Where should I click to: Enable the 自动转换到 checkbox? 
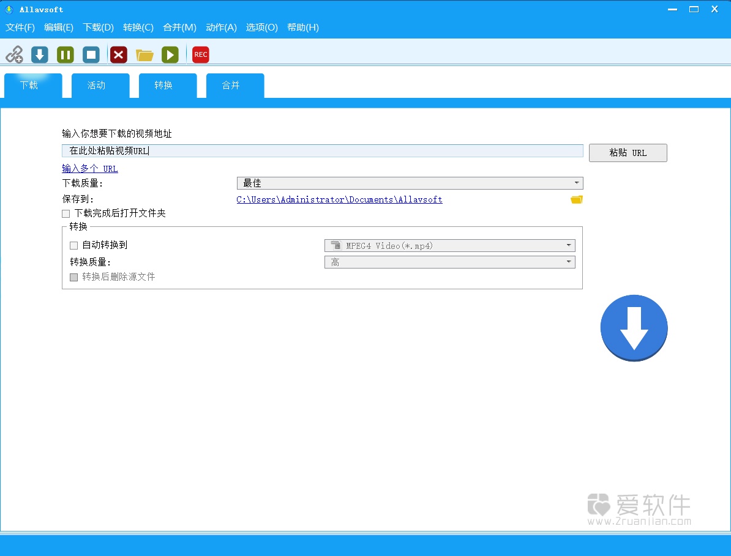pos(73,245)
